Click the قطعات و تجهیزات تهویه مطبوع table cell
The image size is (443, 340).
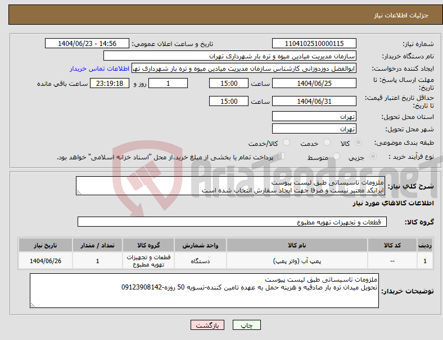(x=148, y=261)
